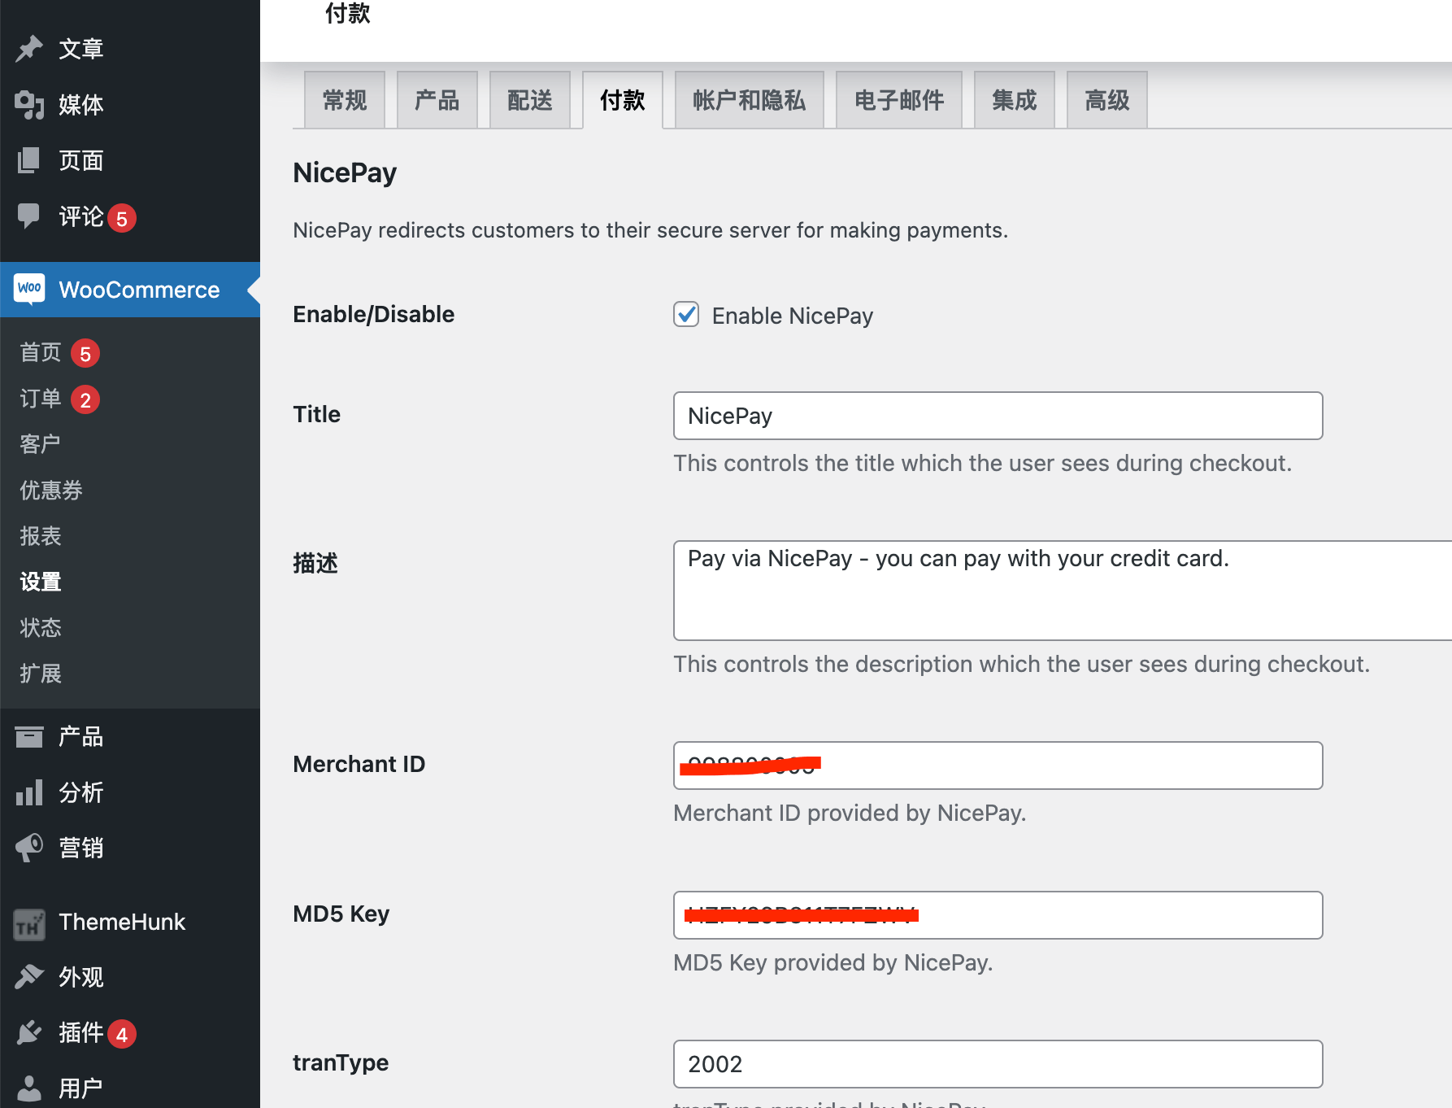Open the 配送 tab
This screenshot has width=1452, height=1108.
(530, 100)
